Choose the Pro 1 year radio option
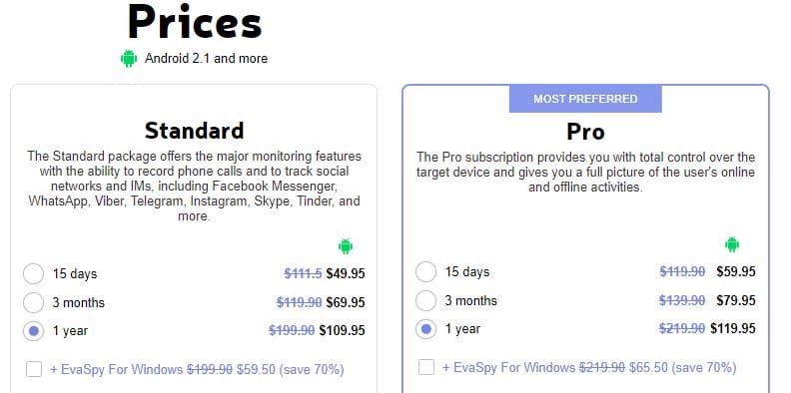The image size is (791, 393). tap(425, 329)
